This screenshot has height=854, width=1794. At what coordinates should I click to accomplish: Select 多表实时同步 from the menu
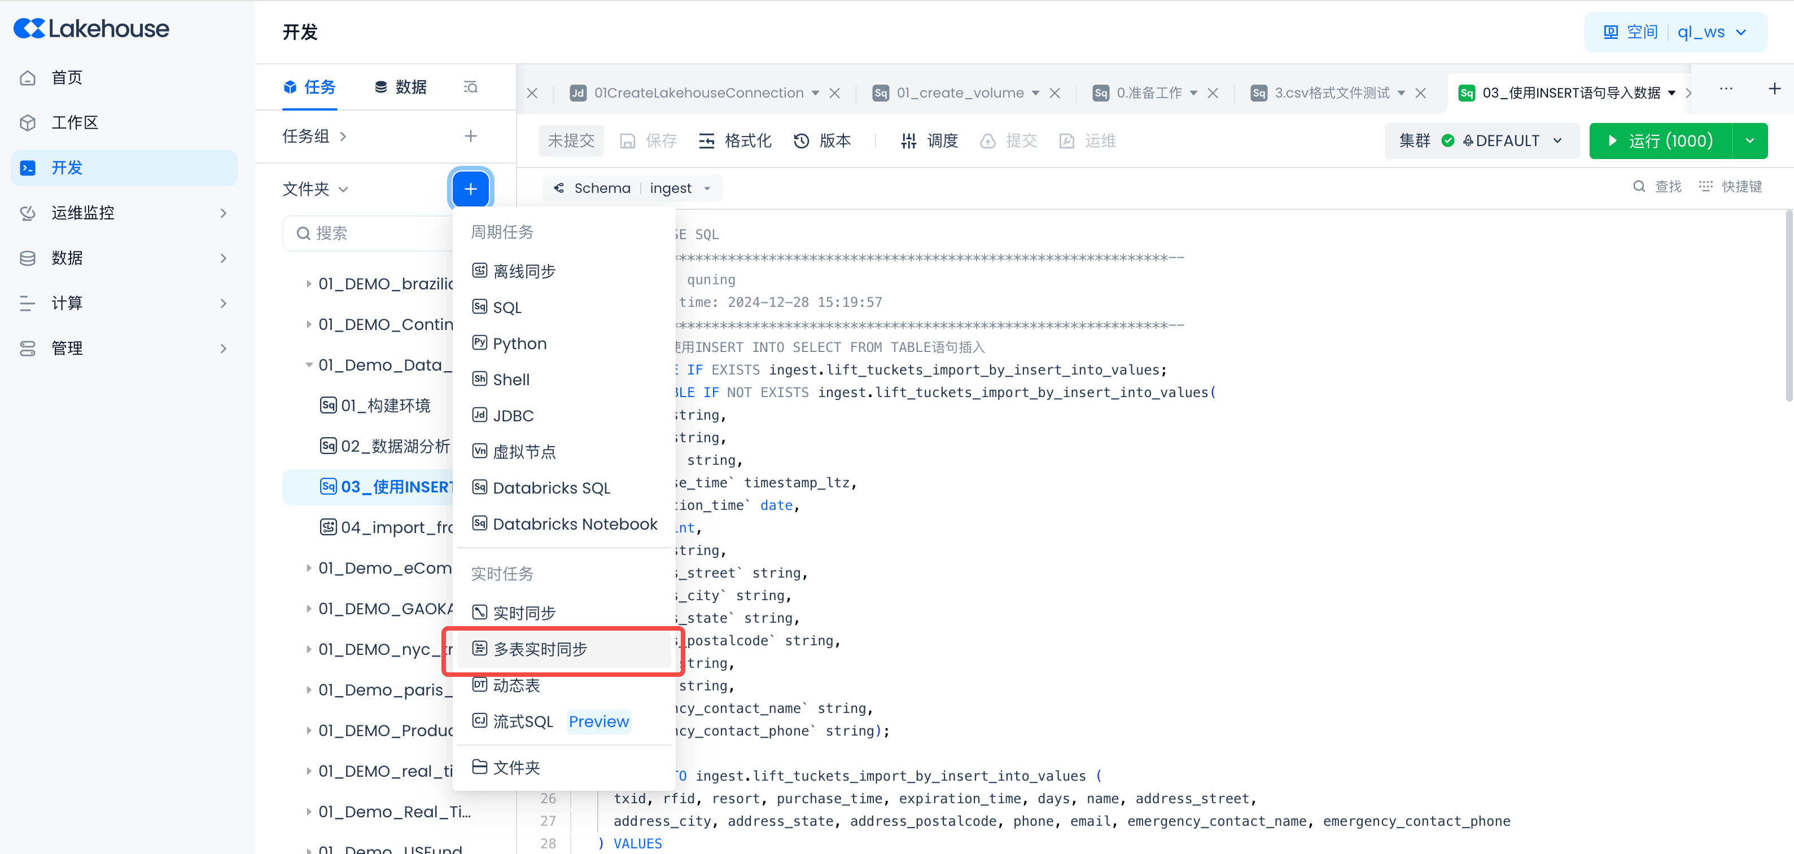540,649
